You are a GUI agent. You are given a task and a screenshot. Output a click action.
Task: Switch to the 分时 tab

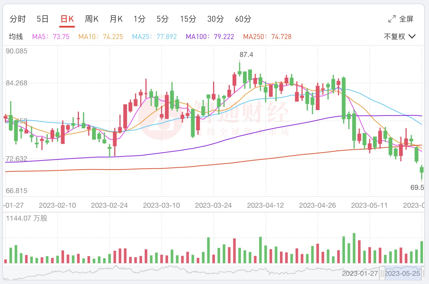(18, 19)
